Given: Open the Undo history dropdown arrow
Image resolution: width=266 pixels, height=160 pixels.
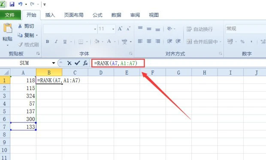Looking at the screenshot, I should 26,4.
